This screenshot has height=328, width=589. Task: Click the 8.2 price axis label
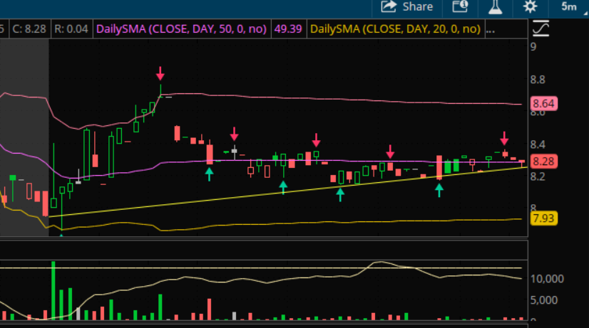tap(538, 176)
